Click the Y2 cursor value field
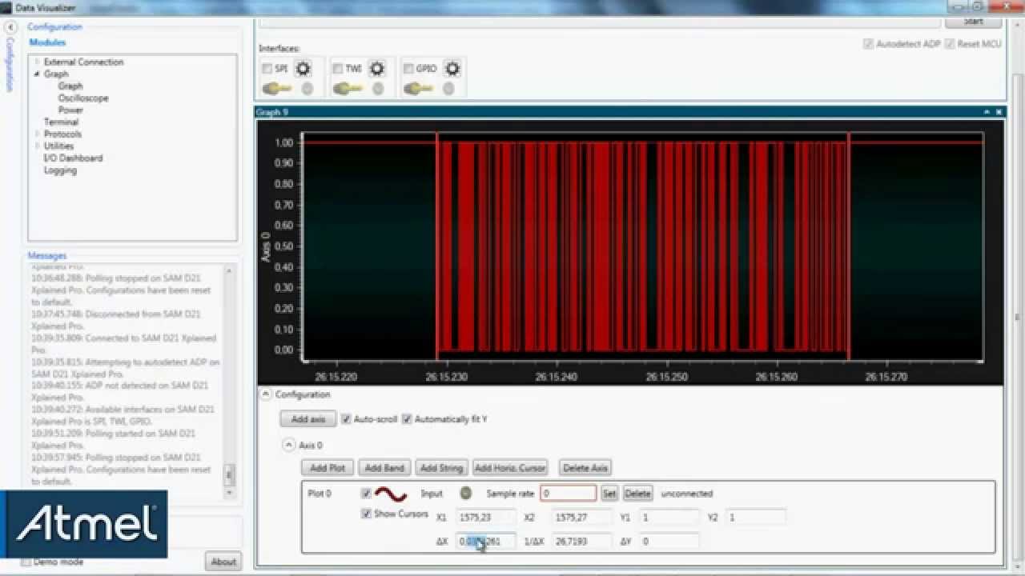Viewport: 1025px width, 576px height. (x=756, y=518)
